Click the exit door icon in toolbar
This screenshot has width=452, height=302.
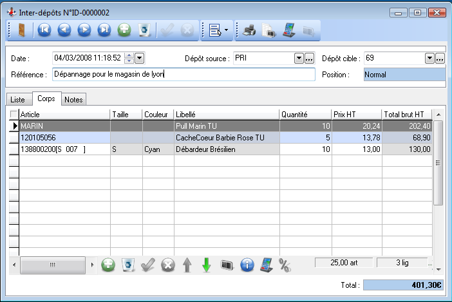click(x=21, y=30)
